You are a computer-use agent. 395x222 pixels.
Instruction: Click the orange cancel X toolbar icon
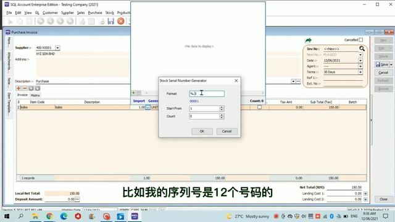pyautogui.click(x=121, y=21)
